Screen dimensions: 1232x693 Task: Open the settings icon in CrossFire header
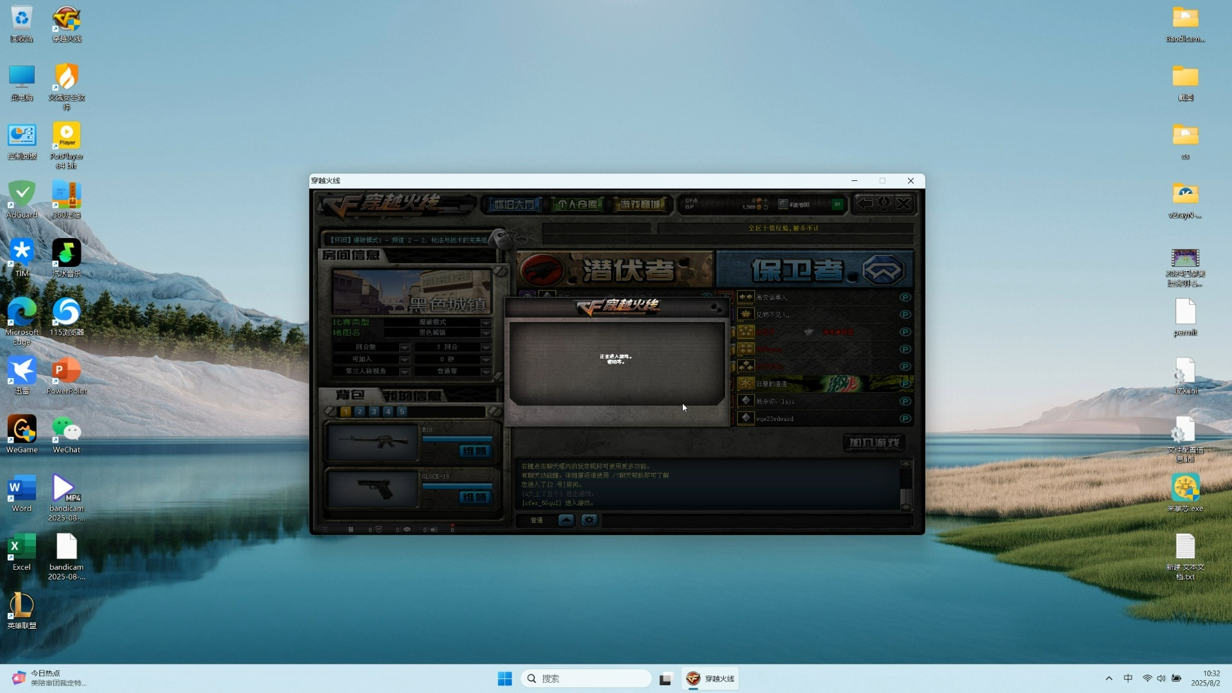(884, 204)
